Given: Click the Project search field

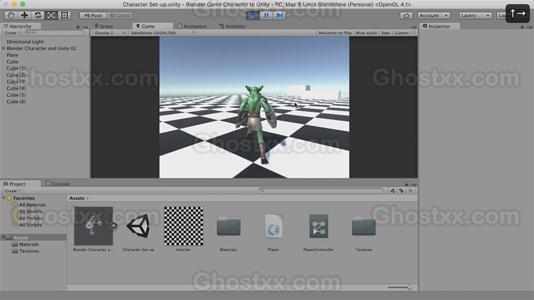Looking at the screenshot, I should (x=321, y=190).
